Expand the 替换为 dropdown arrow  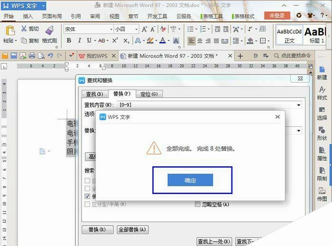click(298, 130)
